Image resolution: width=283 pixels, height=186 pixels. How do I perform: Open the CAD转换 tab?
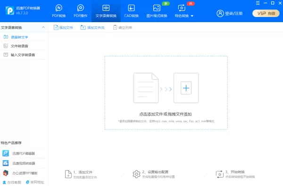tap(132, 11)
